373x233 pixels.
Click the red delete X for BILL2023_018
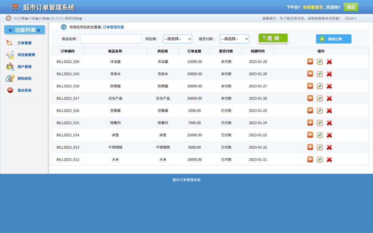[x=329, y=86]
